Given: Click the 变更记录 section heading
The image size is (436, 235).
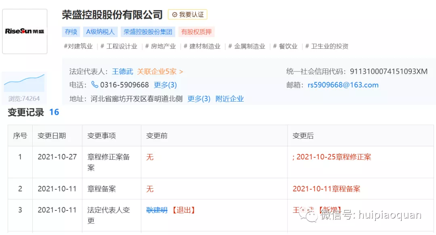Looking at the screenshot, I should (x=26, y=112).
